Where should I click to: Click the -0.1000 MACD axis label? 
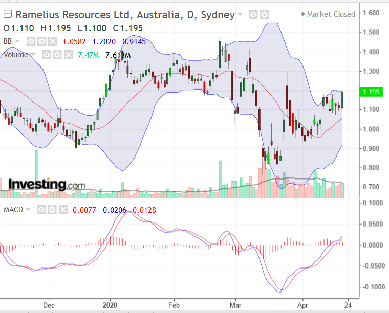point(373,287)
